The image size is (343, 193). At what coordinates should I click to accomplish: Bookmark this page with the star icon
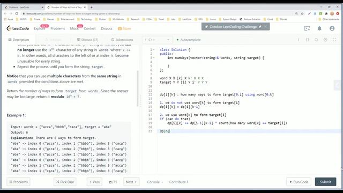pos(302,13)
